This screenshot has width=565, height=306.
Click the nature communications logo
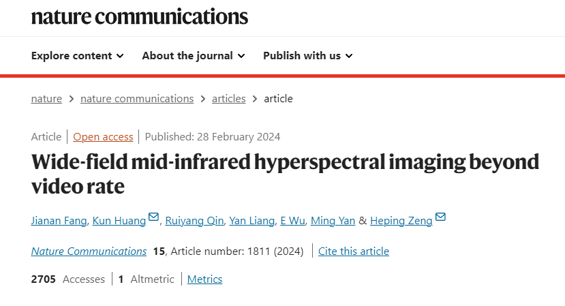pyautogui.click(x=140, y=16)
